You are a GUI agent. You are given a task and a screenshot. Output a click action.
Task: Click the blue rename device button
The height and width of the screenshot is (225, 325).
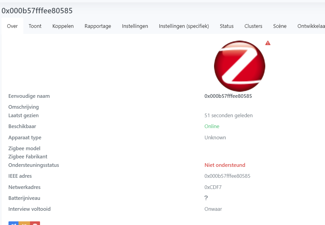pyautogui.click(x=13, y=223)
